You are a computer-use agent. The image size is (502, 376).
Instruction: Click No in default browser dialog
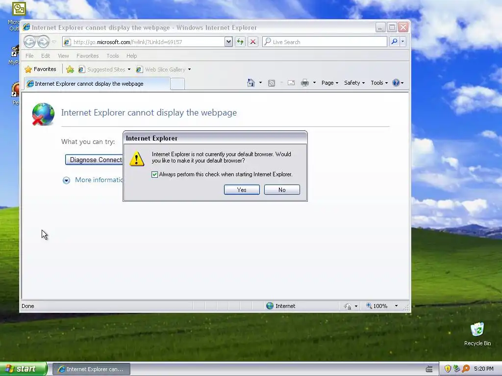tap(282, 189)
